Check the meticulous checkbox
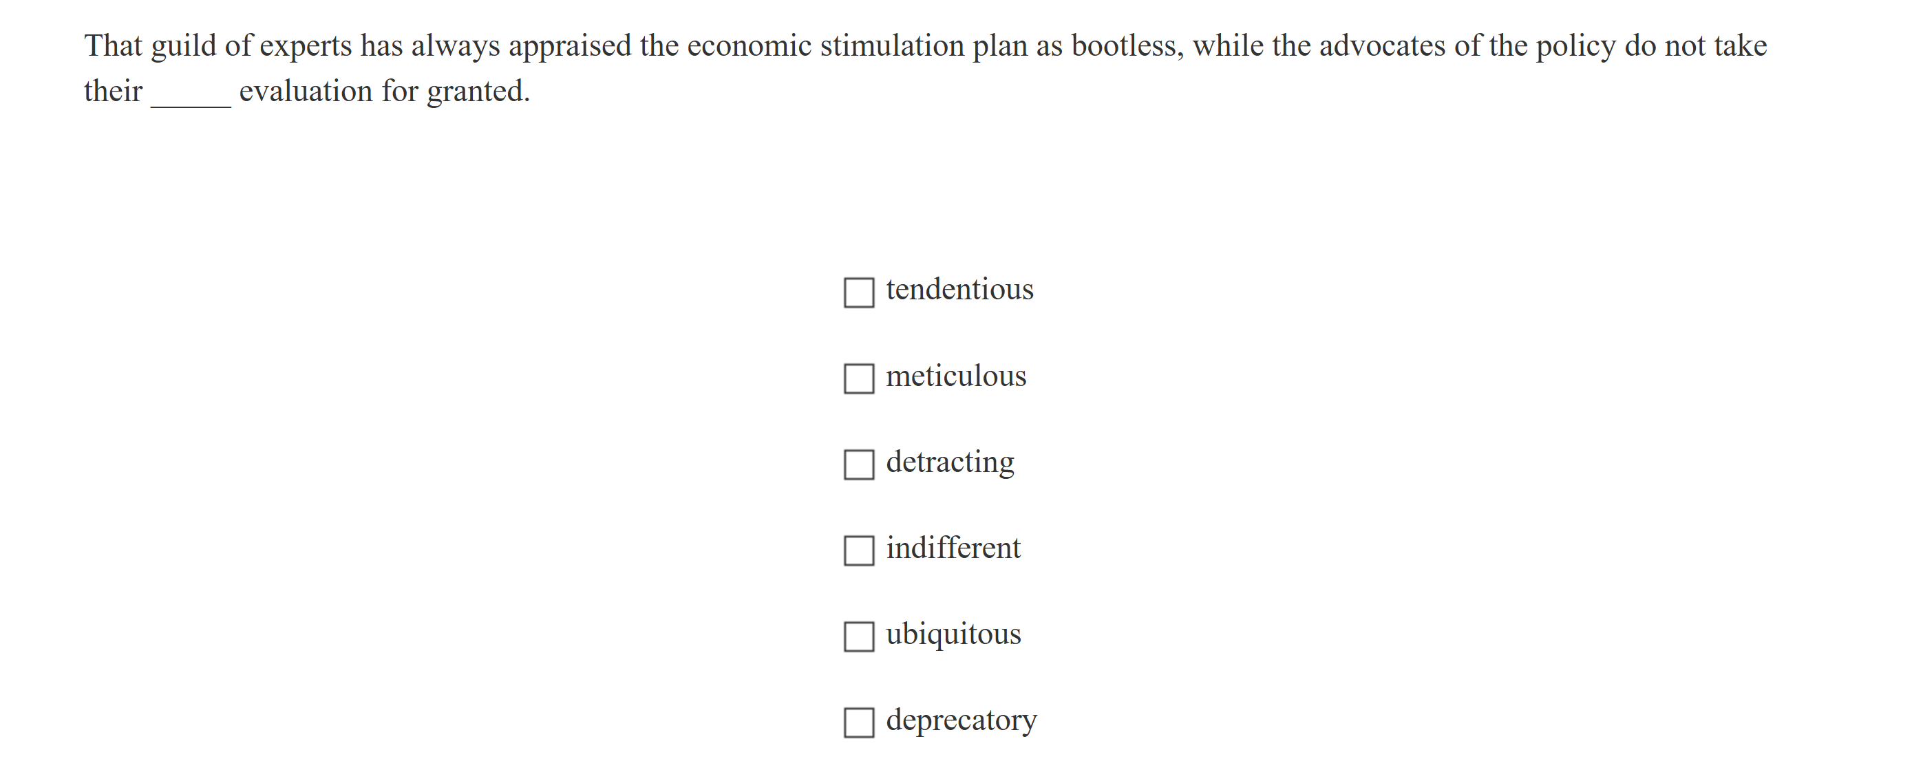Image resolution: width=1923 pixels, height=761 pixels. click(859, 378)
